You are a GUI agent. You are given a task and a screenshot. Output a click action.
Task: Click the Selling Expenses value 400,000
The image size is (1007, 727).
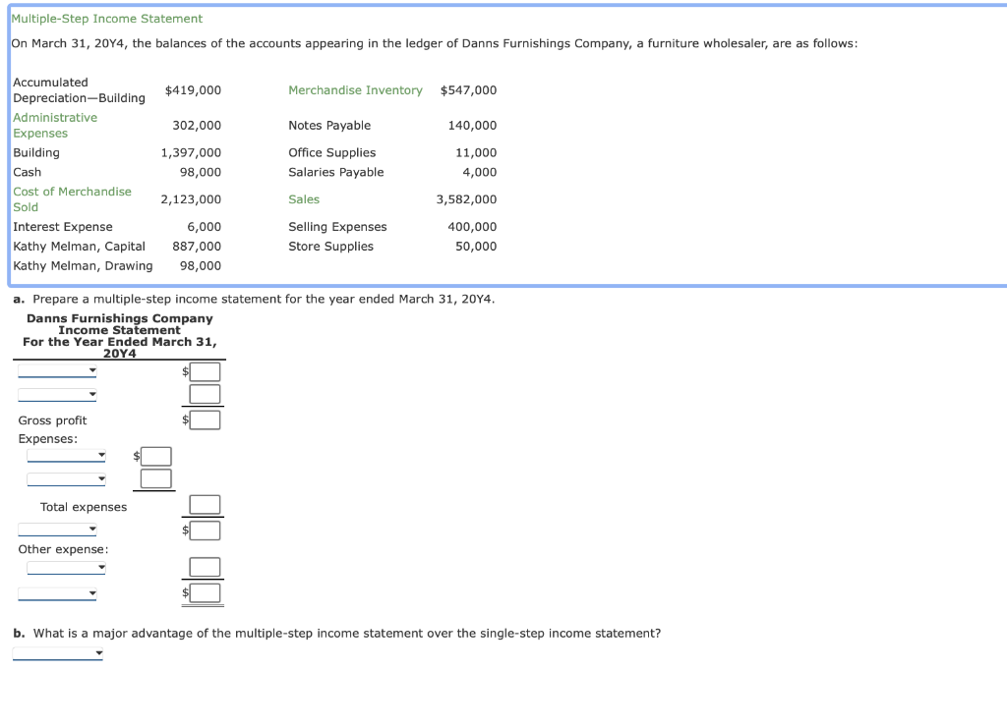(472, 227)
